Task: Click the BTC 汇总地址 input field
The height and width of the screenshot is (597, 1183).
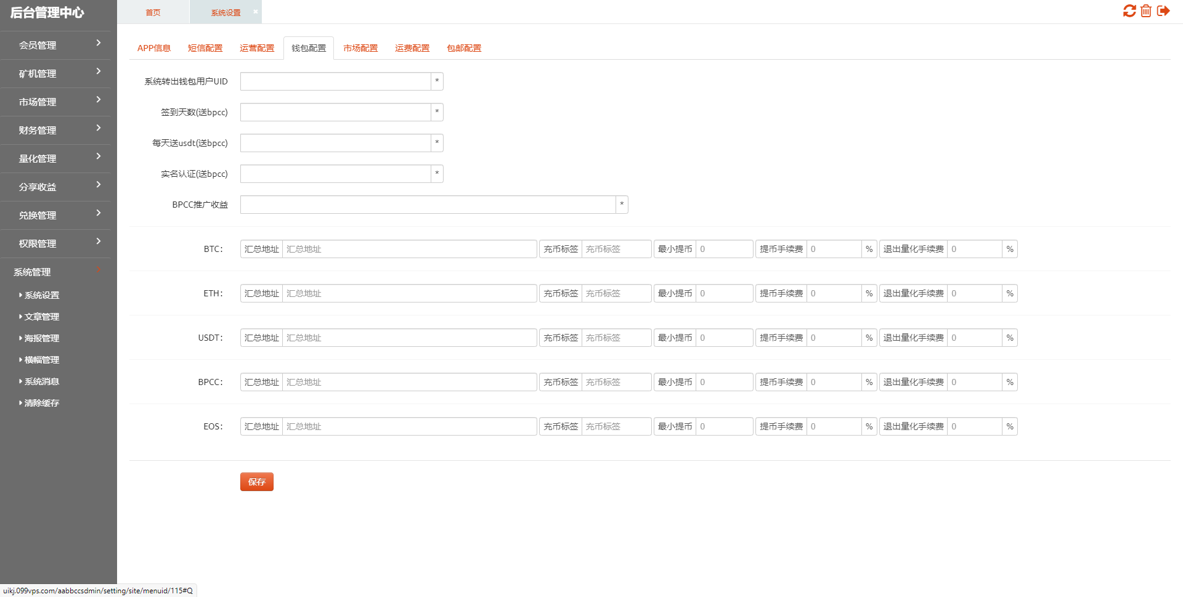Action: point(409,249)
